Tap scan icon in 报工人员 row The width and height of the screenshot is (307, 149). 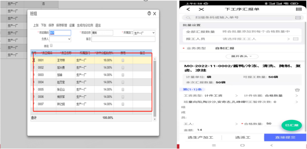[x=296, y=39]
